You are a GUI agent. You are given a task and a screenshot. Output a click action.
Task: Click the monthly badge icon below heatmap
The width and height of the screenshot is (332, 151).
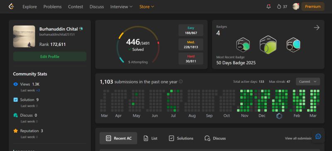click(x=279, y=116)
